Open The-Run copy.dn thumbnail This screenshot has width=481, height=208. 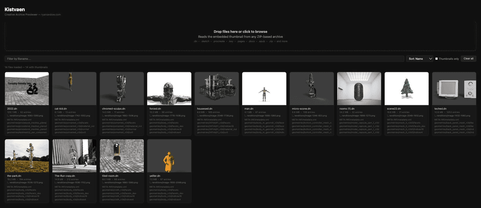[74, 156]
